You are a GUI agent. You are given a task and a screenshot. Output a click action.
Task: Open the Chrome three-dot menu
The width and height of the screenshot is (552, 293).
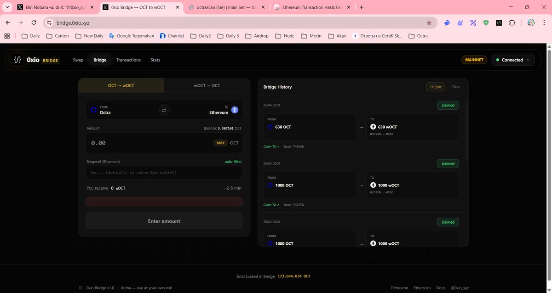coord(545,23)
